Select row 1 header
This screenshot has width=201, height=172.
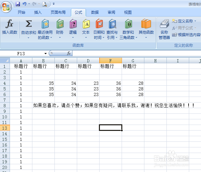(x=5, y=66)
